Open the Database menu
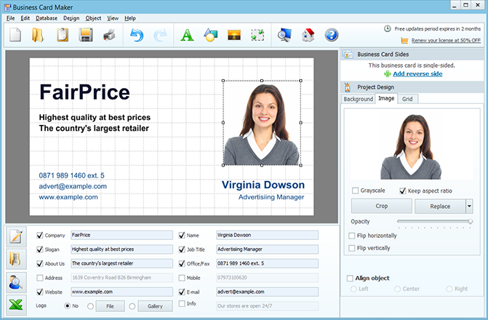 pos(47,18)
